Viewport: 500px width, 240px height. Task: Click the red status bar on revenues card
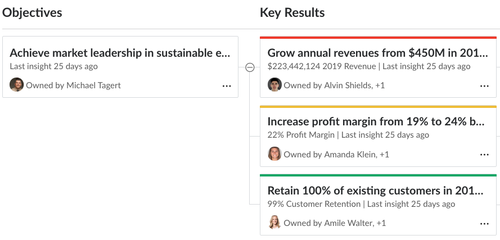point(378,38)
